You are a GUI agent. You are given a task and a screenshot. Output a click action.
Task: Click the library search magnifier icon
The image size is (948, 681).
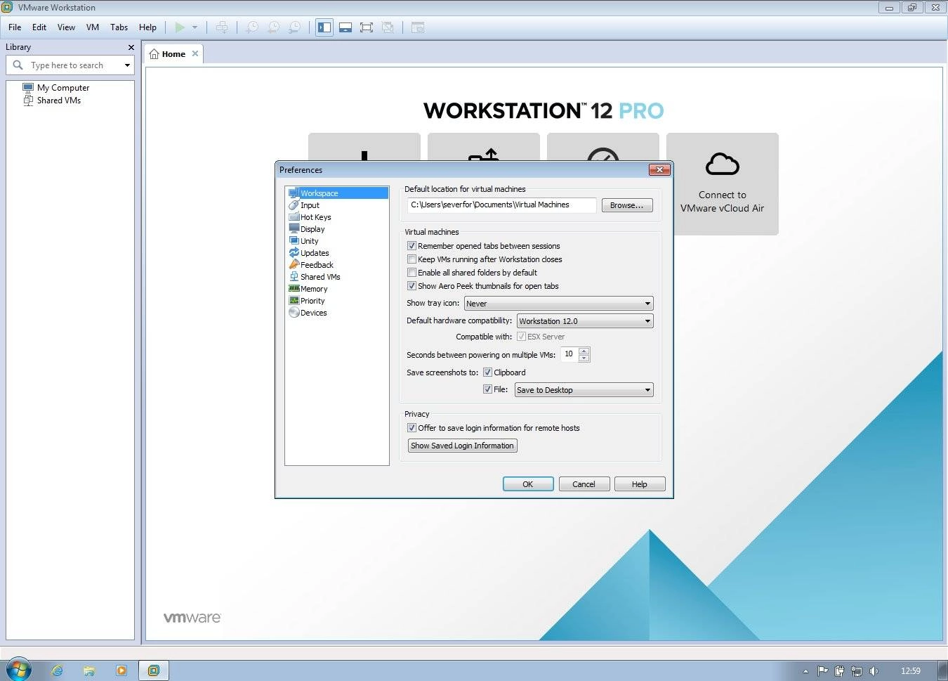(18, 65)
